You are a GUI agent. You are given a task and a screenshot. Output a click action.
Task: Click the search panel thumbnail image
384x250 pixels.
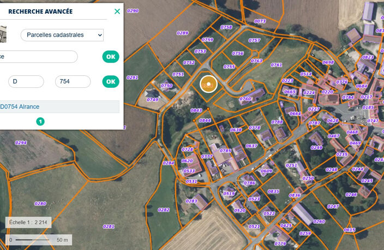point(3,34)
